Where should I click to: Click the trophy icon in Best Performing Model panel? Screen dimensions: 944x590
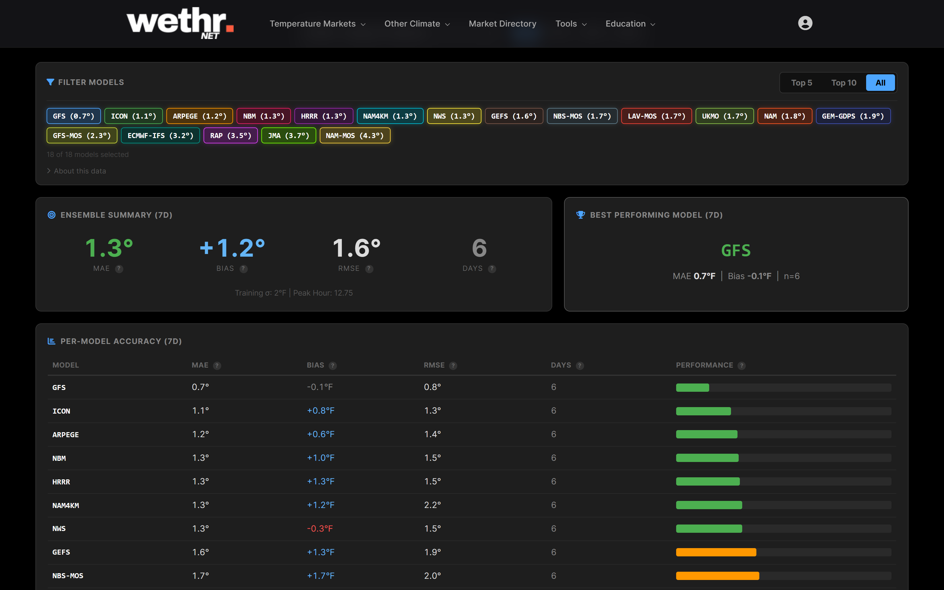pos(581,215)
